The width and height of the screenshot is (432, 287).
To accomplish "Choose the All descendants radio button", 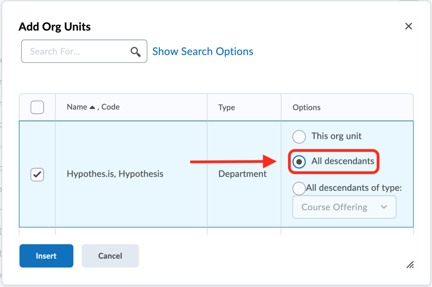I will point(299,161).
